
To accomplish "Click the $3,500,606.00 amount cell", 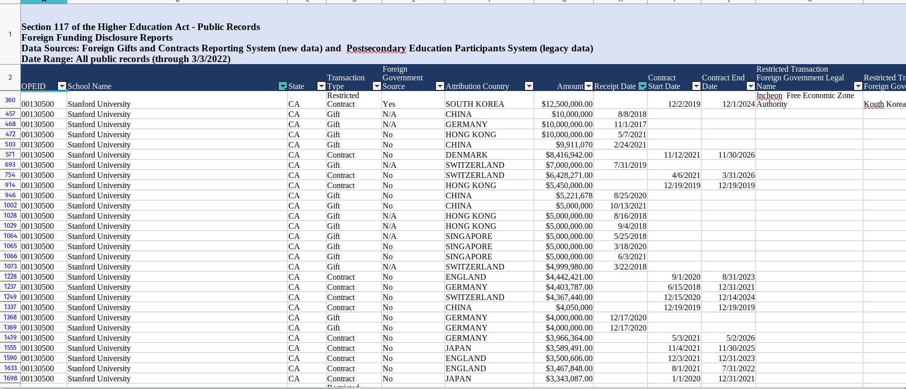I will pos(564,358).
